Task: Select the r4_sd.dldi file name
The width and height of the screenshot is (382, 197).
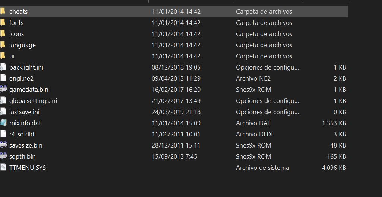Action: [x=22, y=134]
